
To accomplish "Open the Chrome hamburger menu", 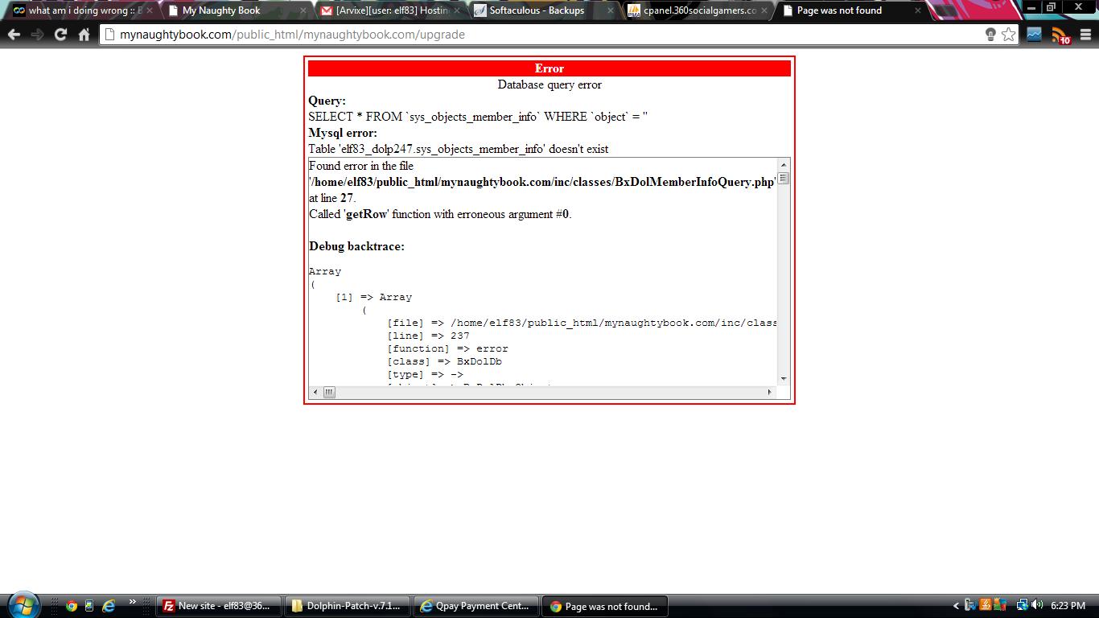I will point(1085,35).
